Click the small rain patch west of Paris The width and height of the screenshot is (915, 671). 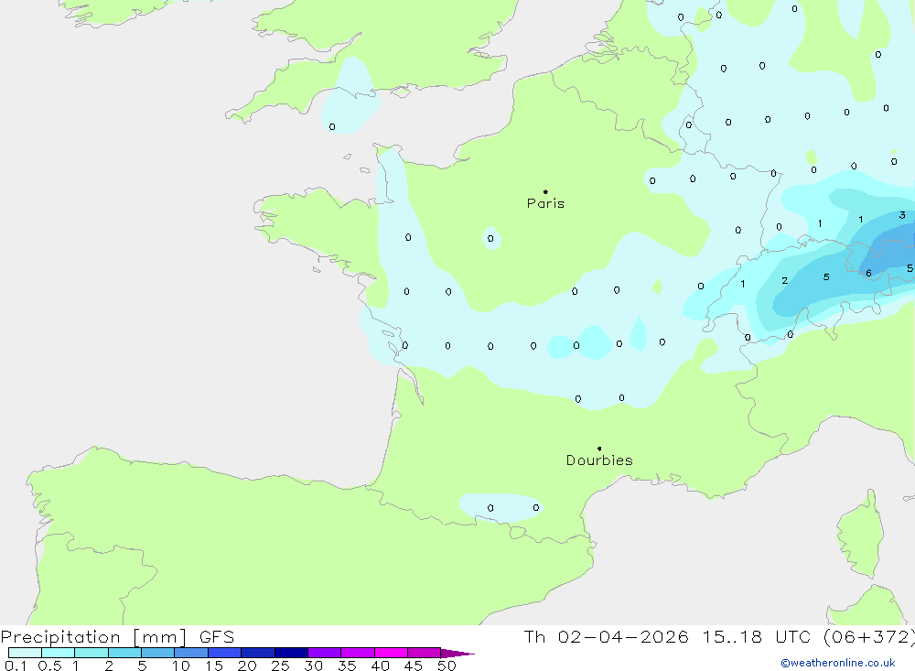[x=491, y=238]
